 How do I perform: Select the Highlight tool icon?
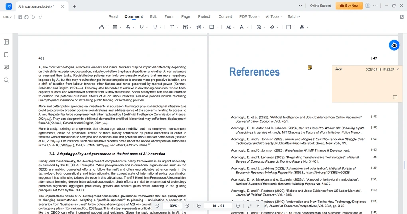(x=101, y=27)
